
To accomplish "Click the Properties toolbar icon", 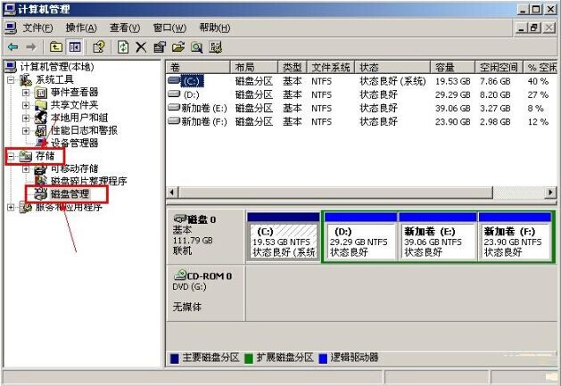I will [160, 47].
